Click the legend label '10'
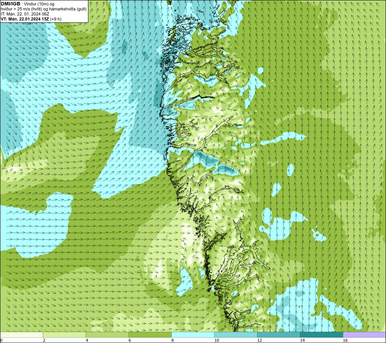386x343 pixels. click(217, 341)
